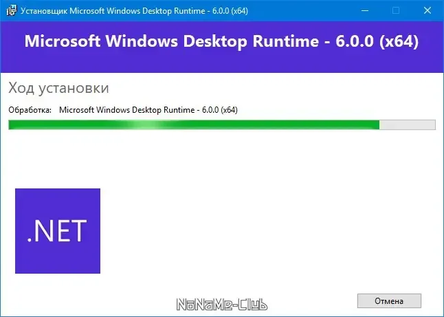444x317 pixels.
Task: Click the green installation progress bar
Action: click(x=222, y=125)
